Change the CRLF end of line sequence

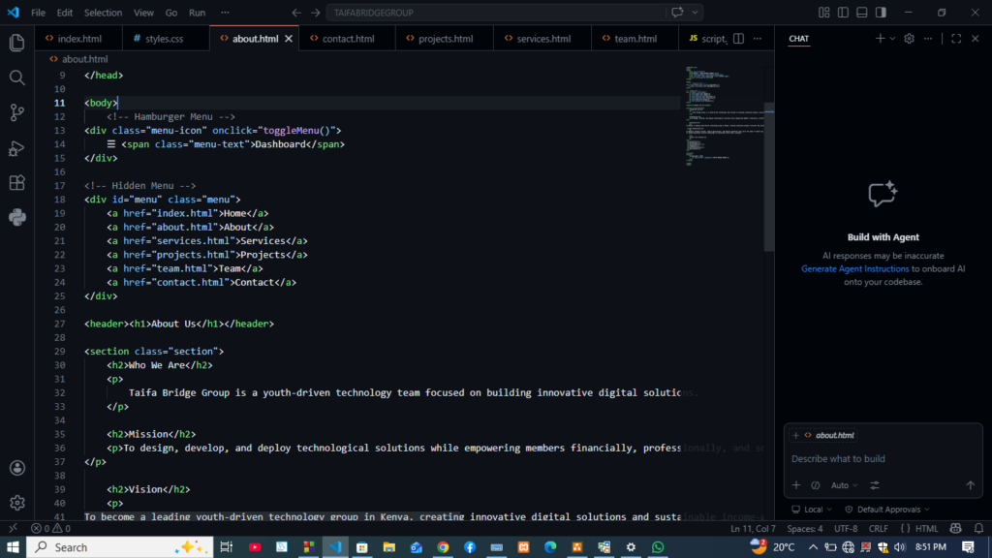coord(878,528)
